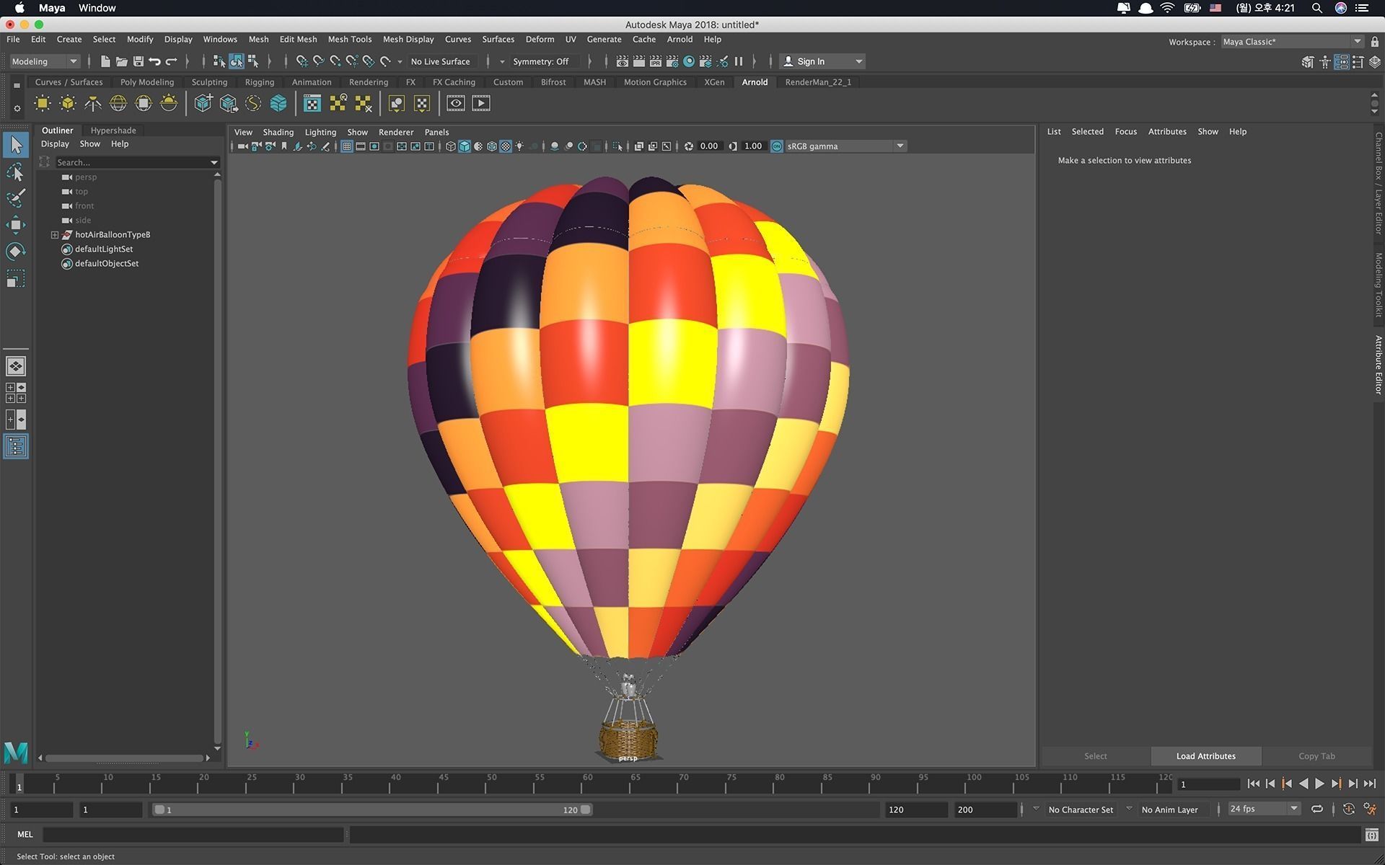Open a scene via folder icon
The height and width of the screenshot is (865, 1385).
[x=122, y=61]
